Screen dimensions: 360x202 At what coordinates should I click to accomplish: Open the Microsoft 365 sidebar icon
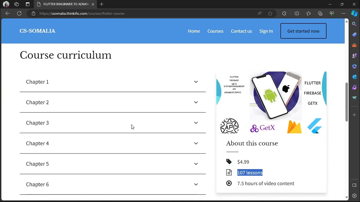pos(354,66)
